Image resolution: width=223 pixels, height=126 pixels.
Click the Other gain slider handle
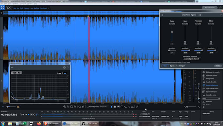[211, 42]
